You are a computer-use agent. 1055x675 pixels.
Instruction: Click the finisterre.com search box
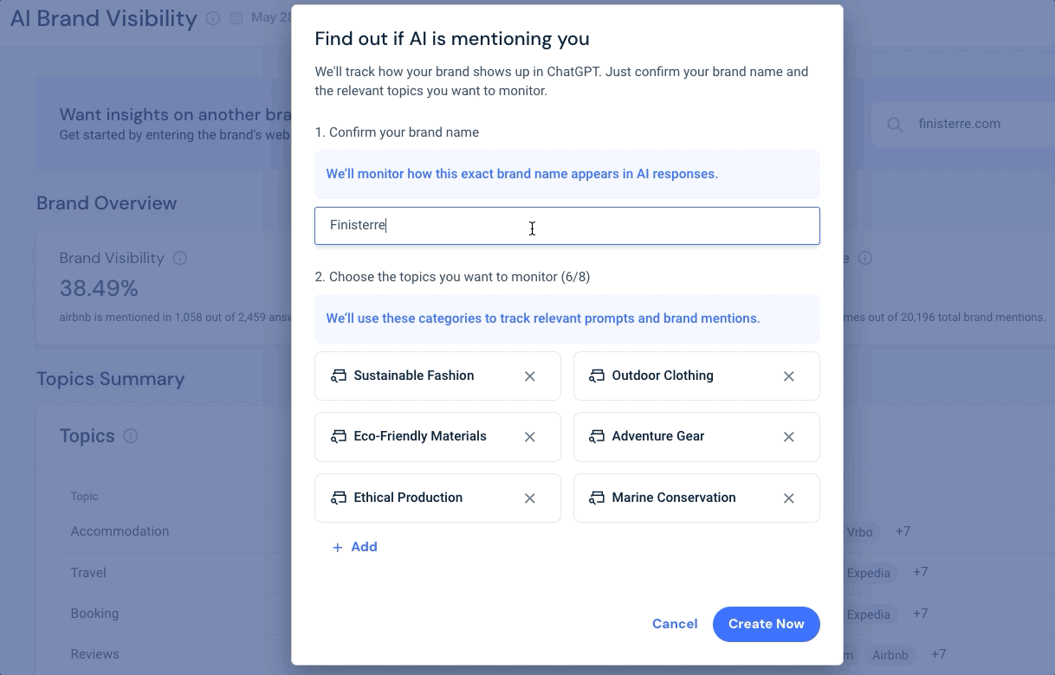tap(961, 125)
